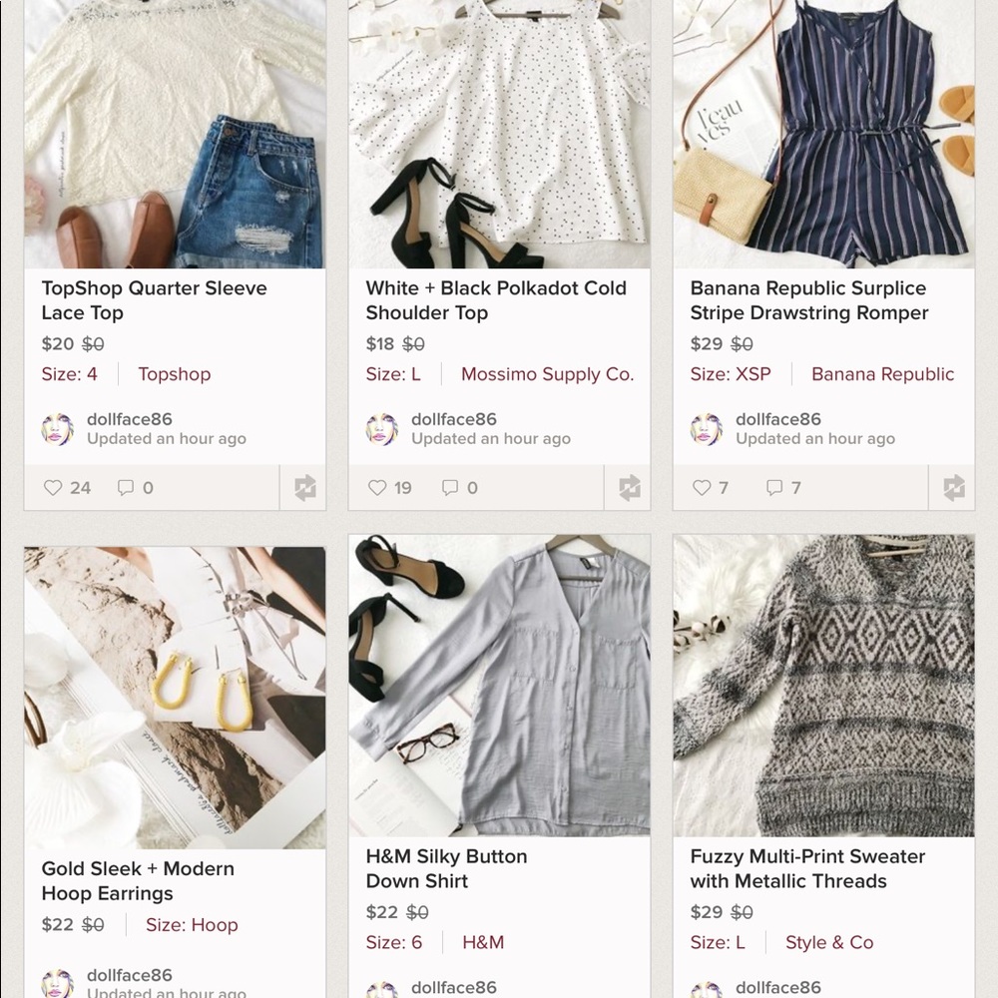998x998 pixels.
Task: Open dollface86 avatar under TopShop listing
Action: click(x=58, y=428)
